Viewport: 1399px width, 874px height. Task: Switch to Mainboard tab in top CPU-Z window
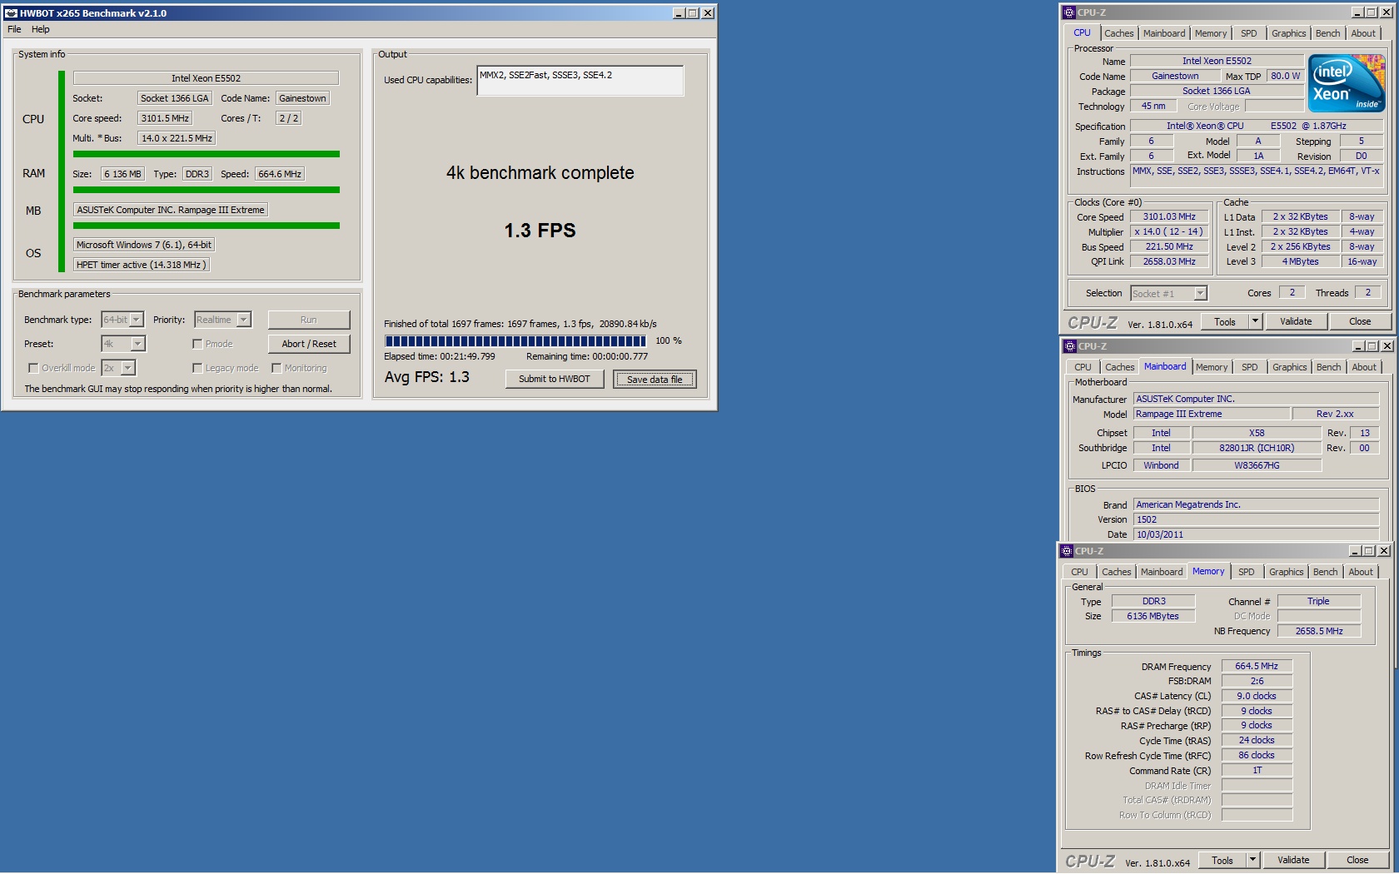point(1164,33)
